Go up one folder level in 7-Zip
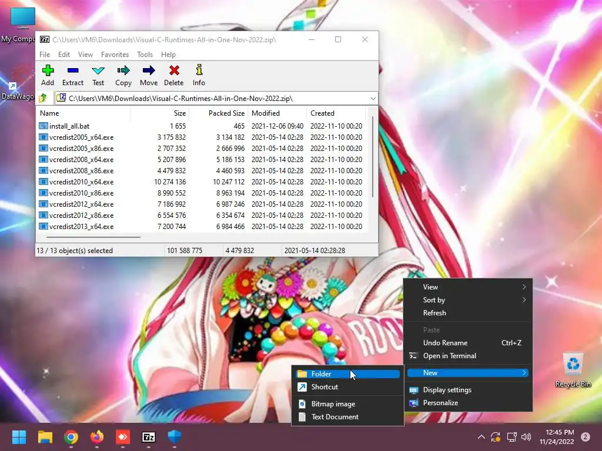 (43, 98)
